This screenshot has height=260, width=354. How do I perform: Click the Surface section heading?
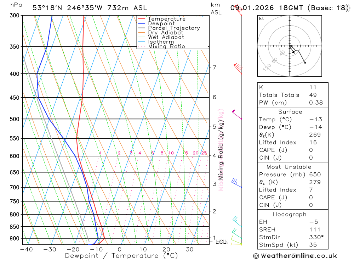point(290,112)
